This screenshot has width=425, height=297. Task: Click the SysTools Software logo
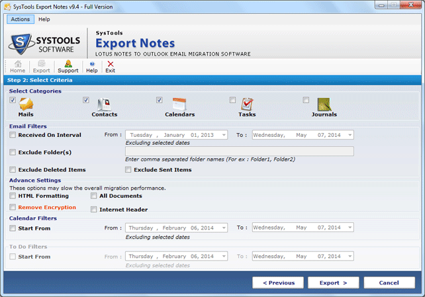click(x=45, y=44)
